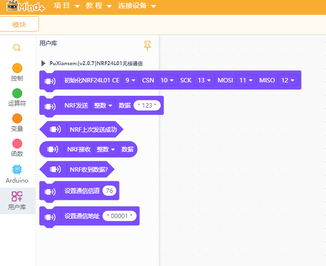The width and height of the screenshot is (326, 266).
Task: Open the CE pin 9 dropdown
Action: [x=130, y=80]
